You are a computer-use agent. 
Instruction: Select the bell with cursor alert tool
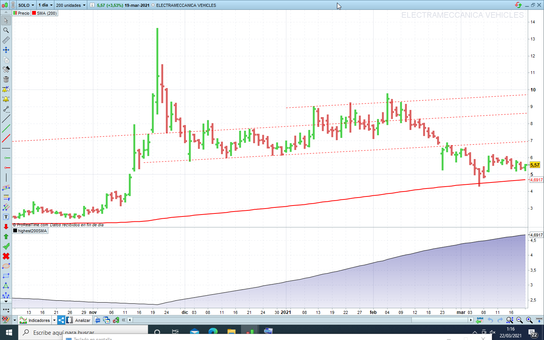(6, 89)
